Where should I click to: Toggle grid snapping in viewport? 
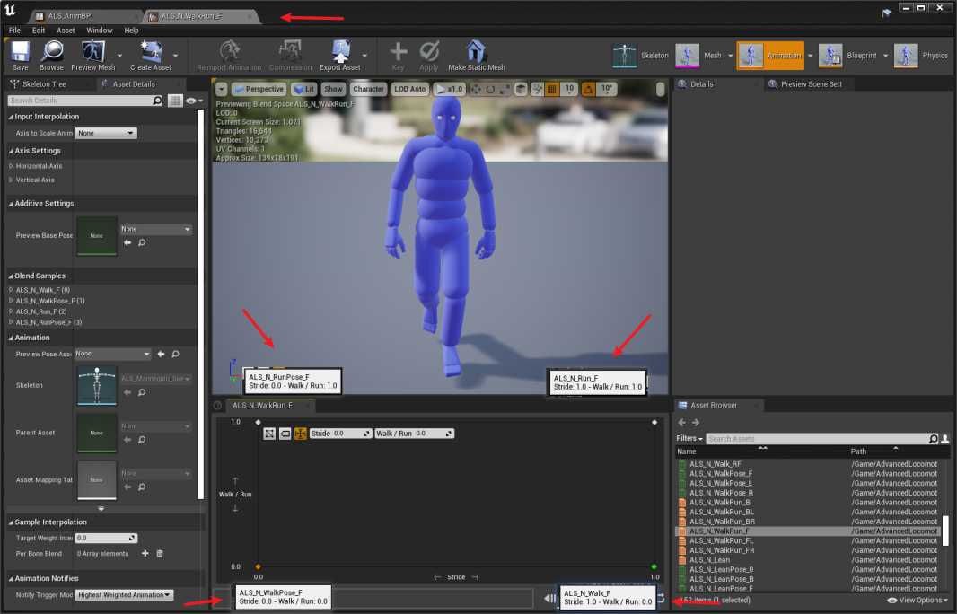552,89
